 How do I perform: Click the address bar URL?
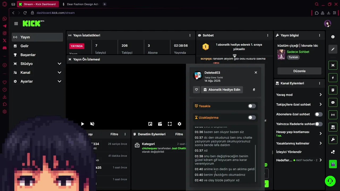(x=56, y=13)
